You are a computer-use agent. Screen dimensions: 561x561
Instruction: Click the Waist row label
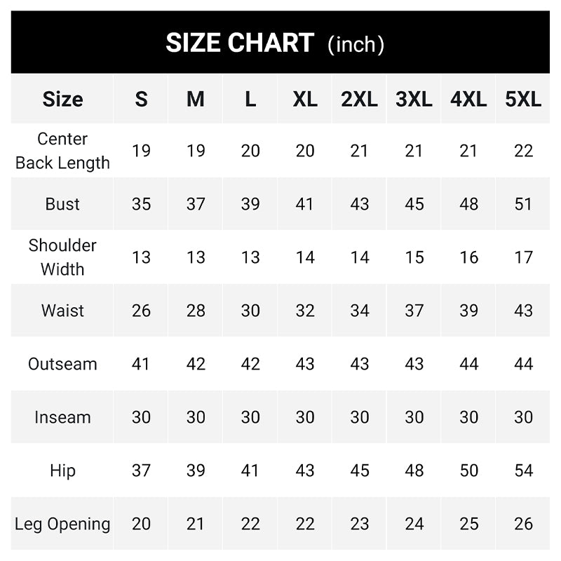coord(62,311)
